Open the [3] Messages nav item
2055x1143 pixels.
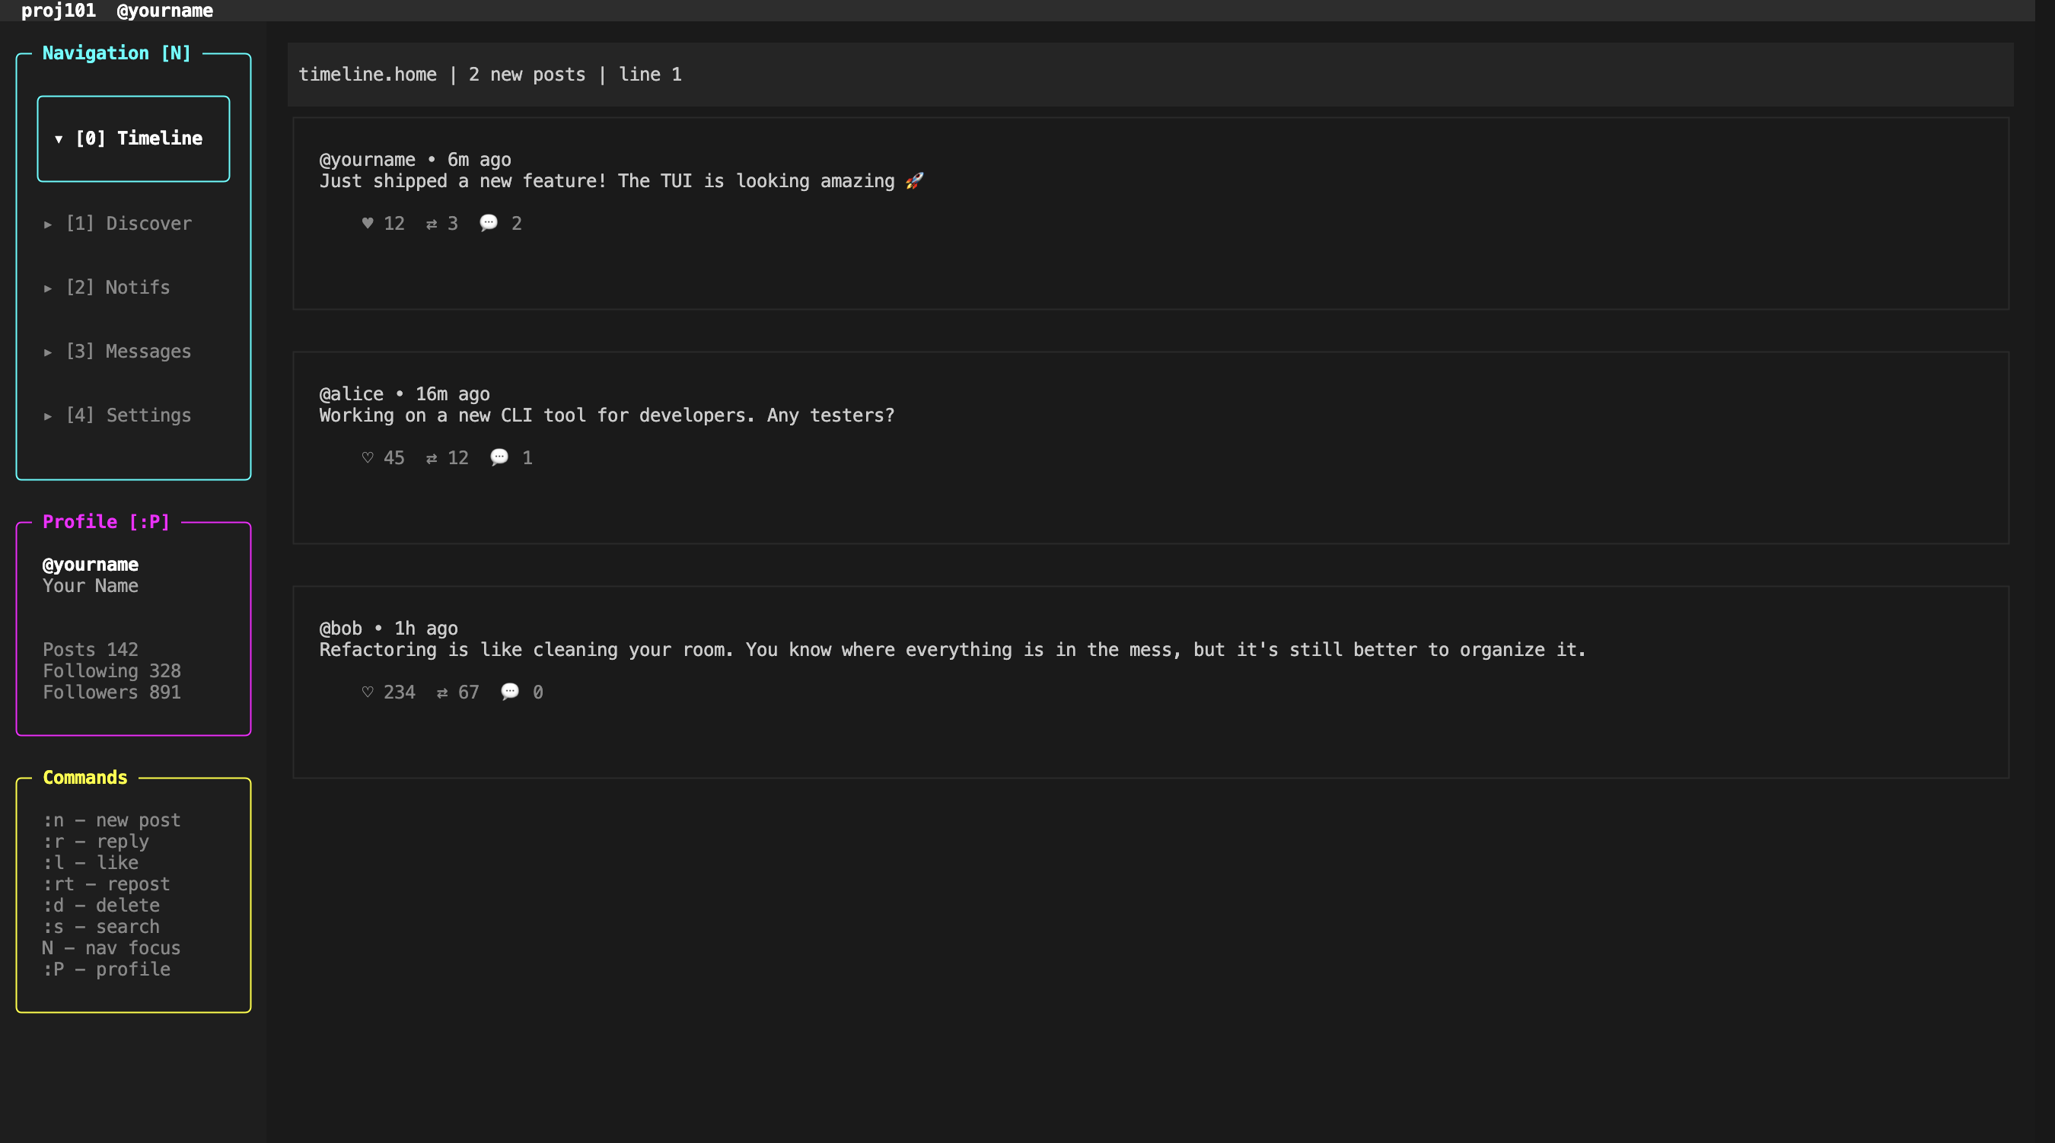point(129,352)
